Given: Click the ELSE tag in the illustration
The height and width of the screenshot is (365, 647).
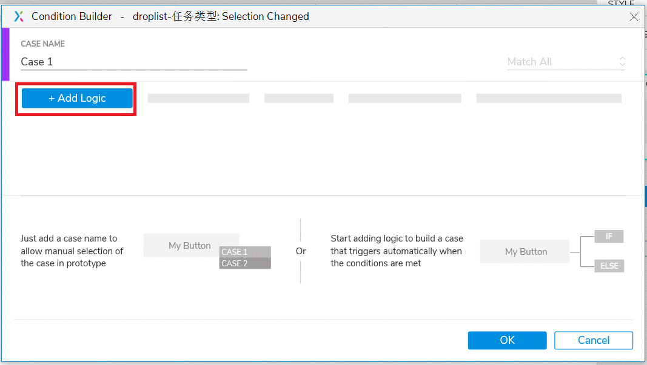Looking at the screenshot, I should coord(609,266).
